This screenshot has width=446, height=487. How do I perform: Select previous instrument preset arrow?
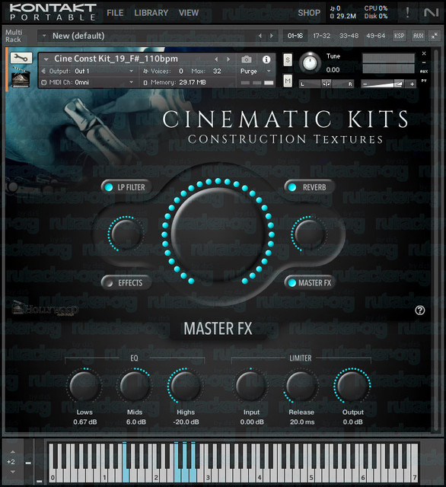click(216, 59)
